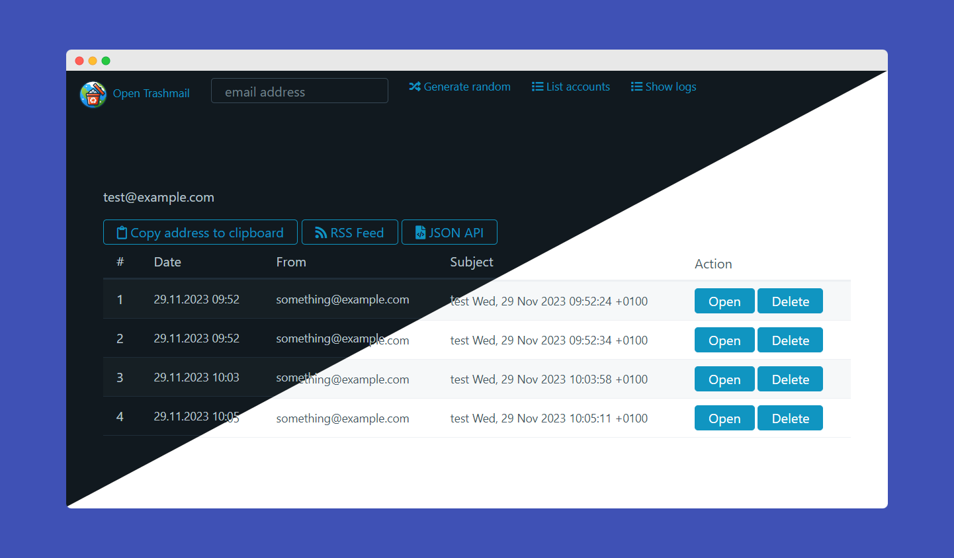Click the email address input field
The image size is (954, 558).
pyautogui.click(x=299, y=91)
